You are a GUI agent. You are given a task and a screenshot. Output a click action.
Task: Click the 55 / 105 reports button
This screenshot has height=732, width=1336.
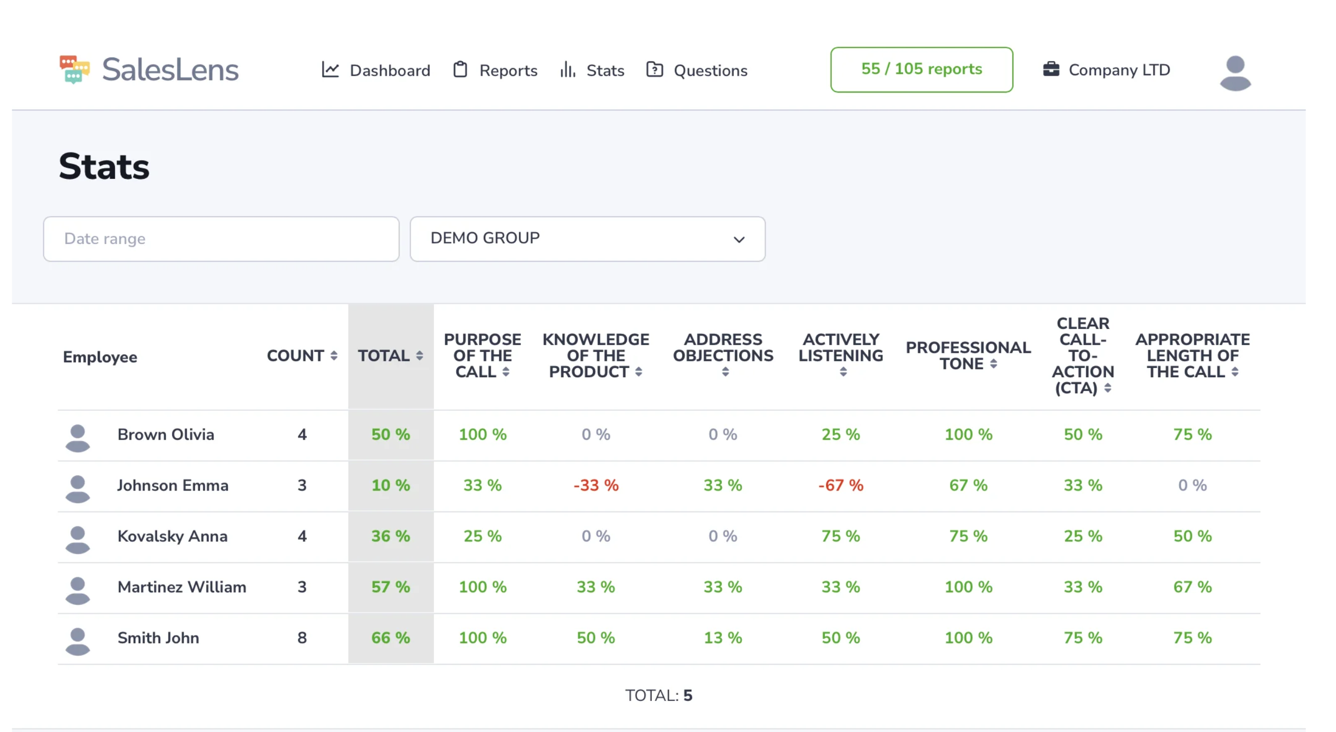[920, 69]
